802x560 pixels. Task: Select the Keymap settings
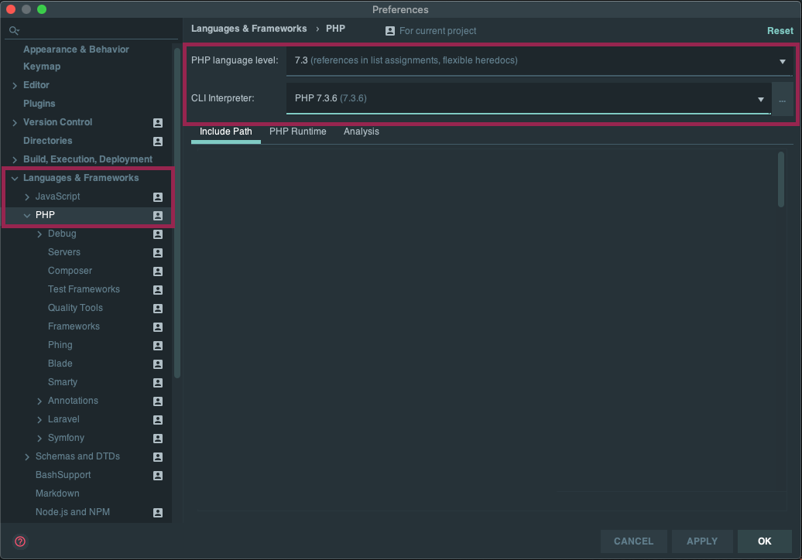(42, 67)
